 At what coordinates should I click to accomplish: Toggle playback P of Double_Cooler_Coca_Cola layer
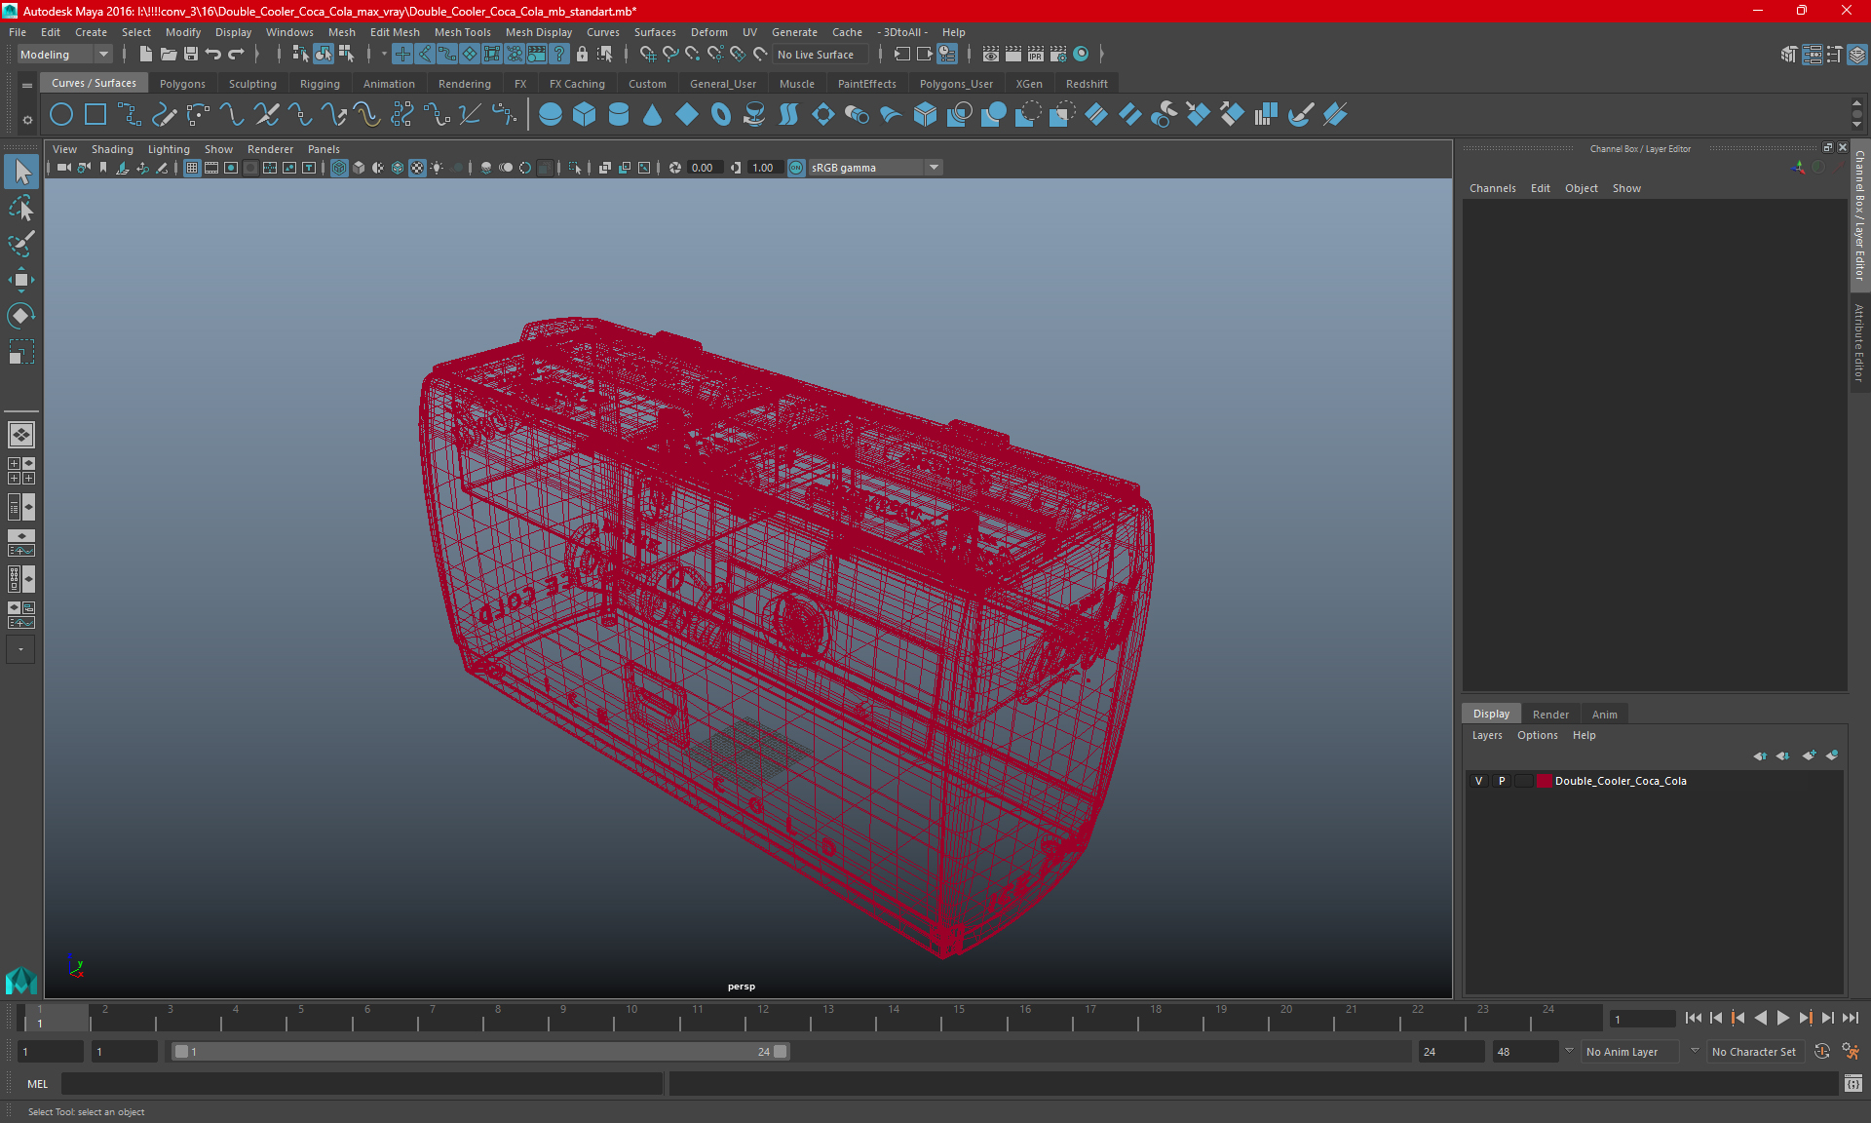1502,781
